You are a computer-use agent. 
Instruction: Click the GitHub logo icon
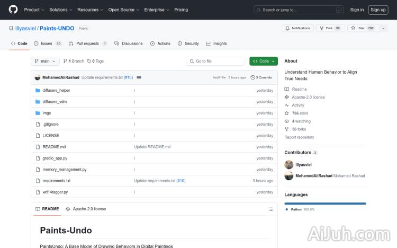pyautogui.click(x=13, y=10)
